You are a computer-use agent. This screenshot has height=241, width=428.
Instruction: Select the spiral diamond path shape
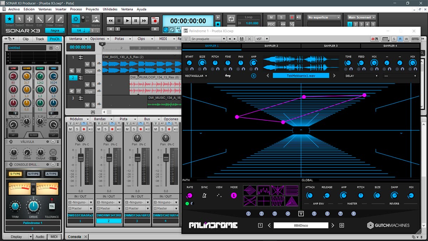point(250,190)
